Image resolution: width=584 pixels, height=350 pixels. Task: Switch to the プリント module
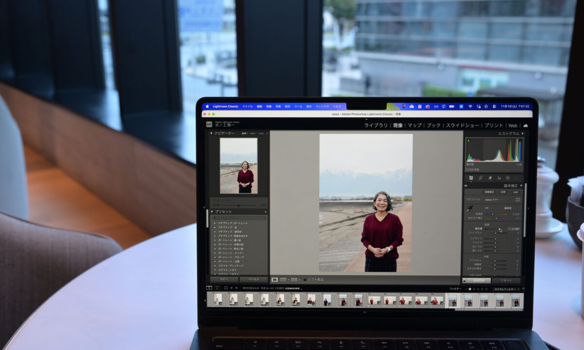[494, 125]
